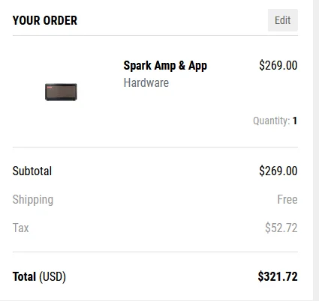Click the Edit button
Image resolution: width=319 pixels, height=301 pixels.
coord(283,20)
